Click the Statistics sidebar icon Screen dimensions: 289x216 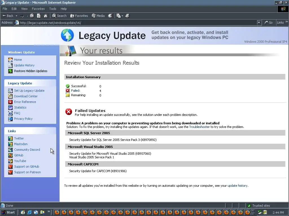(x=10, y=107)
